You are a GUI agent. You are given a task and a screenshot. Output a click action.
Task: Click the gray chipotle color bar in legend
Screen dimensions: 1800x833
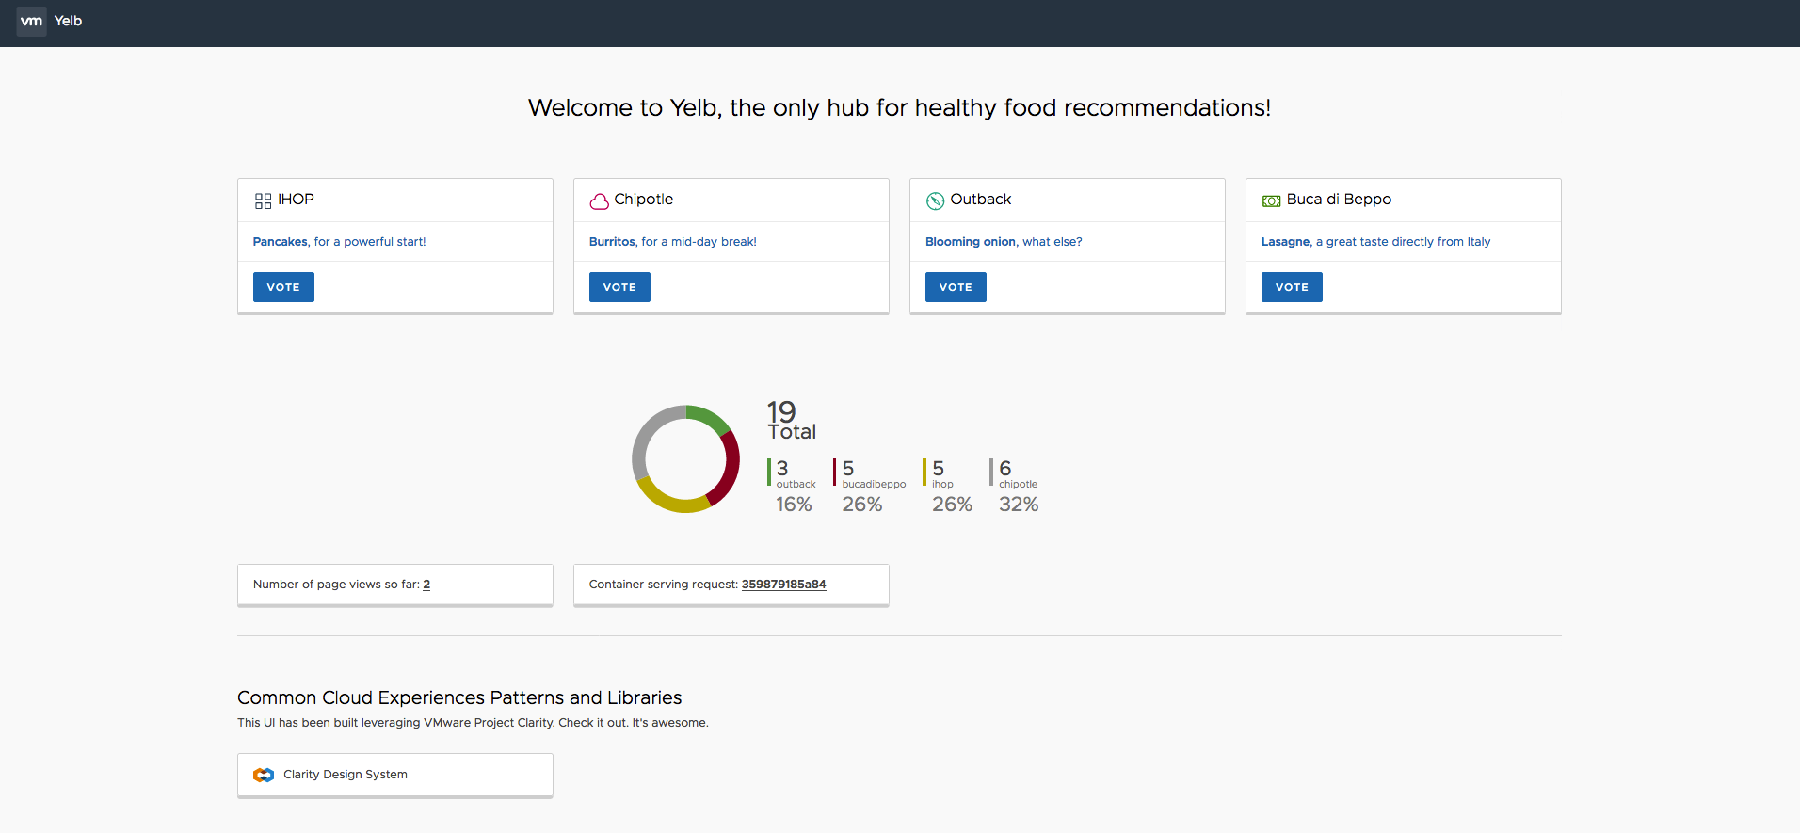coord(991,472)
